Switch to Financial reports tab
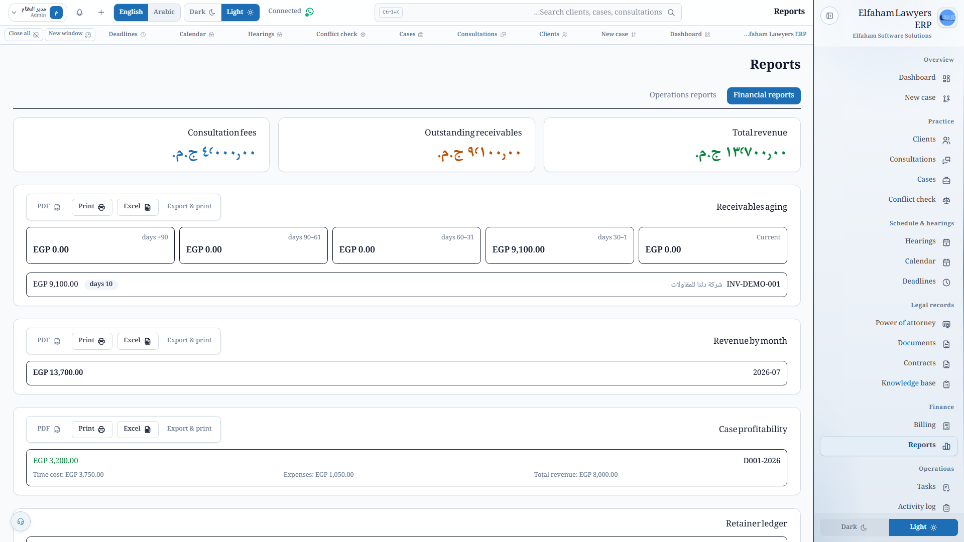964x542 pixels. (x=764, y=95)
